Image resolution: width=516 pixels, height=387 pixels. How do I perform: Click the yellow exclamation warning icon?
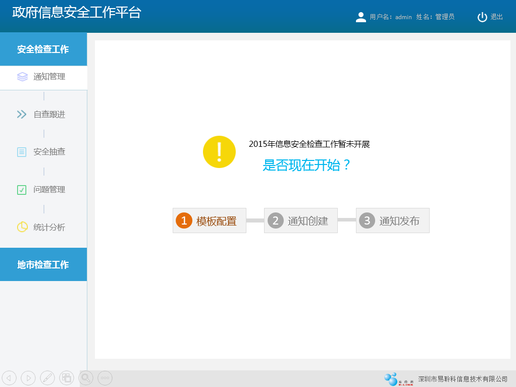click(x=219, y=152)
